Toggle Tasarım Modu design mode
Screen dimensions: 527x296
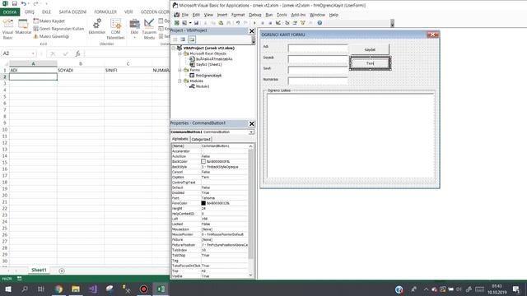[149, 29]
